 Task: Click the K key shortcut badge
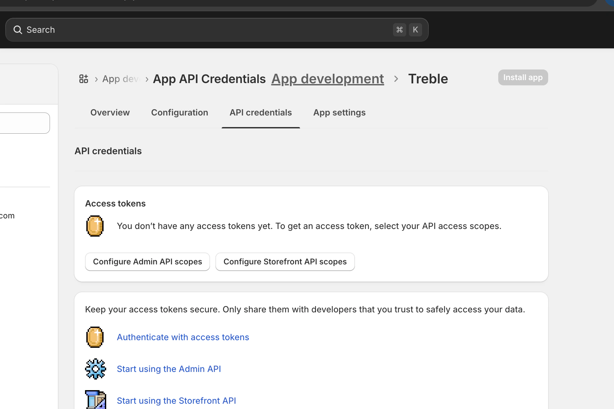[x=416, y=30]
